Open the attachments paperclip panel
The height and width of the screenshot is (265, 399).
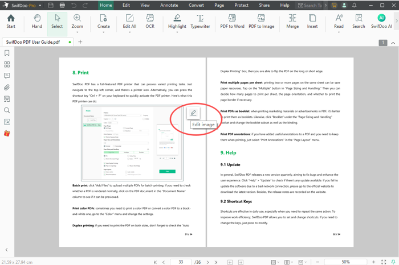7,88
